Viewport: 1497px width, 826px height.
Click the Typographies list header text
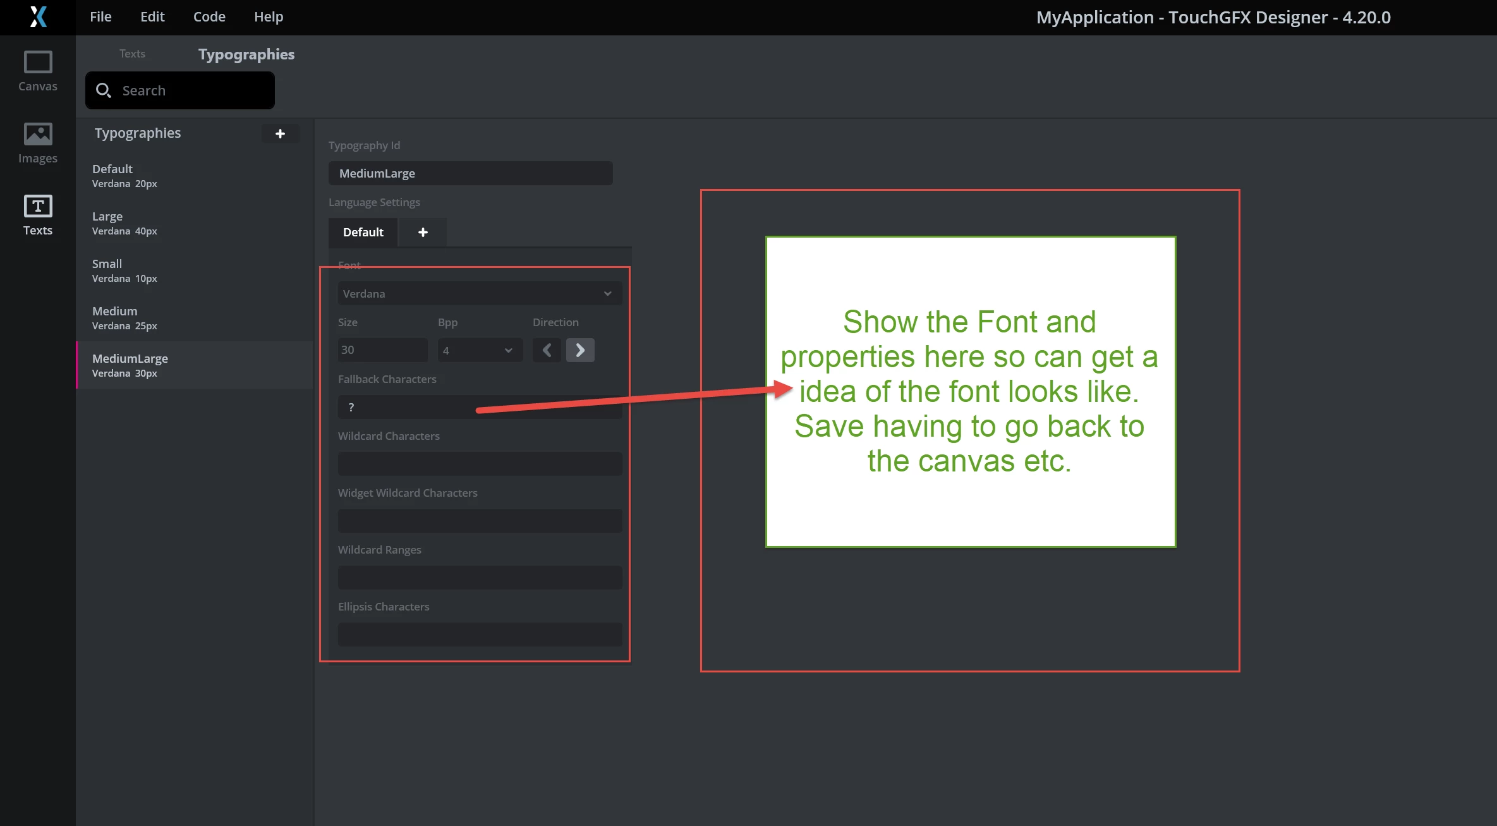138,133
